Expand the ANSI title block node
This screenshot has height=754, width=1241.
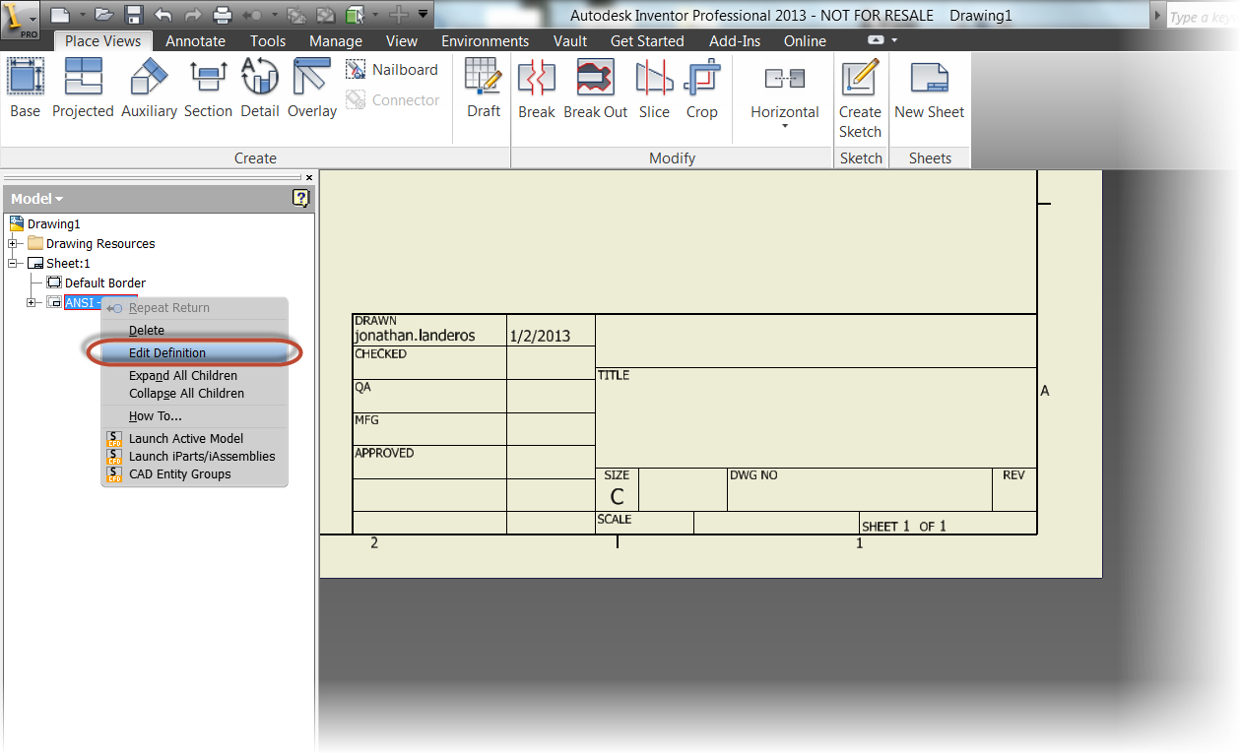pos(33,303)
